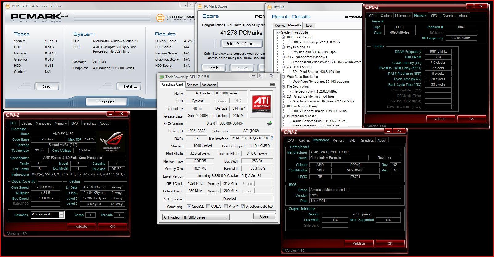Click the Crosshair V Formula model field
Image resolution: width=494 pixels, height=257 pixels.
(x=338, y=158)
